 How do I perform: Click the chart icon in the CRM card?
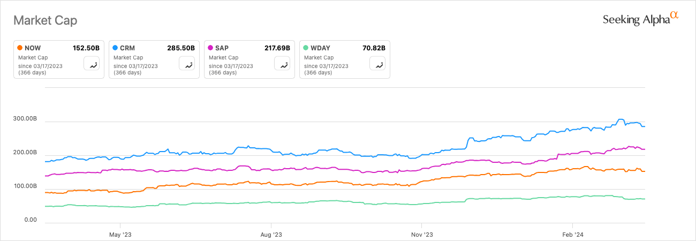[188, 64]
